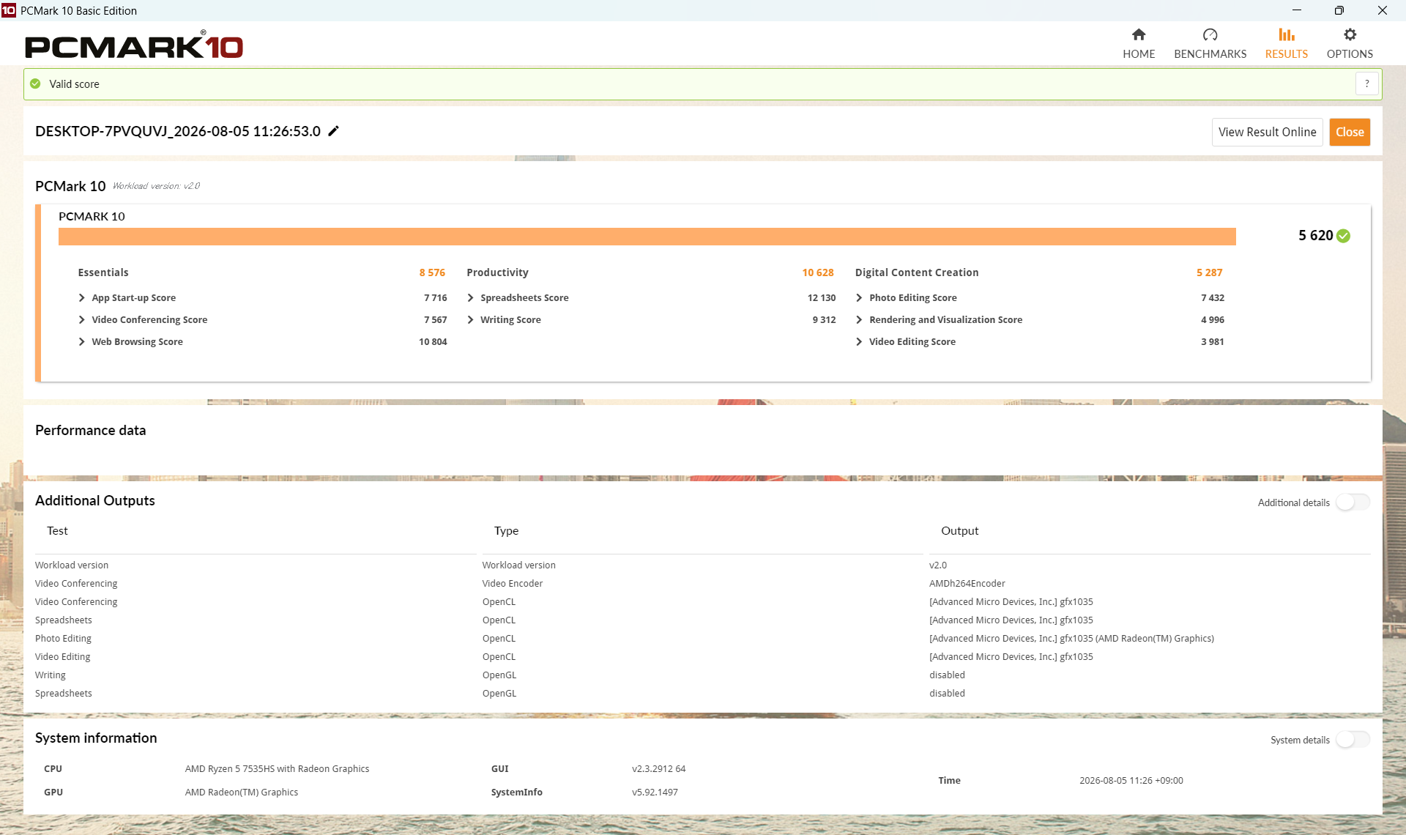Click the GUI version v2.3.2912 64

658,769
